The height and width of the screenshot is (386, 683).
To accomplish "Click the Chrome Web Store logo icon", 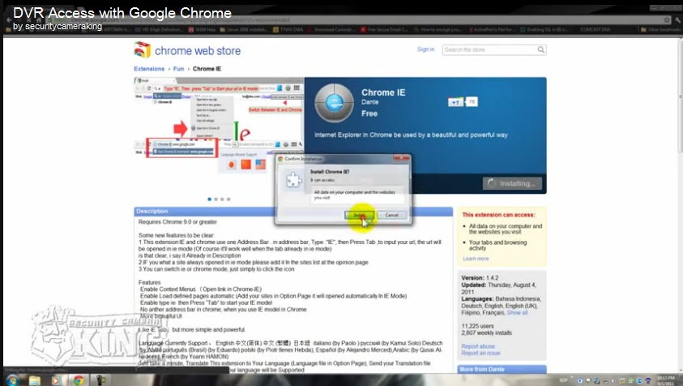I will coord(143,50).
